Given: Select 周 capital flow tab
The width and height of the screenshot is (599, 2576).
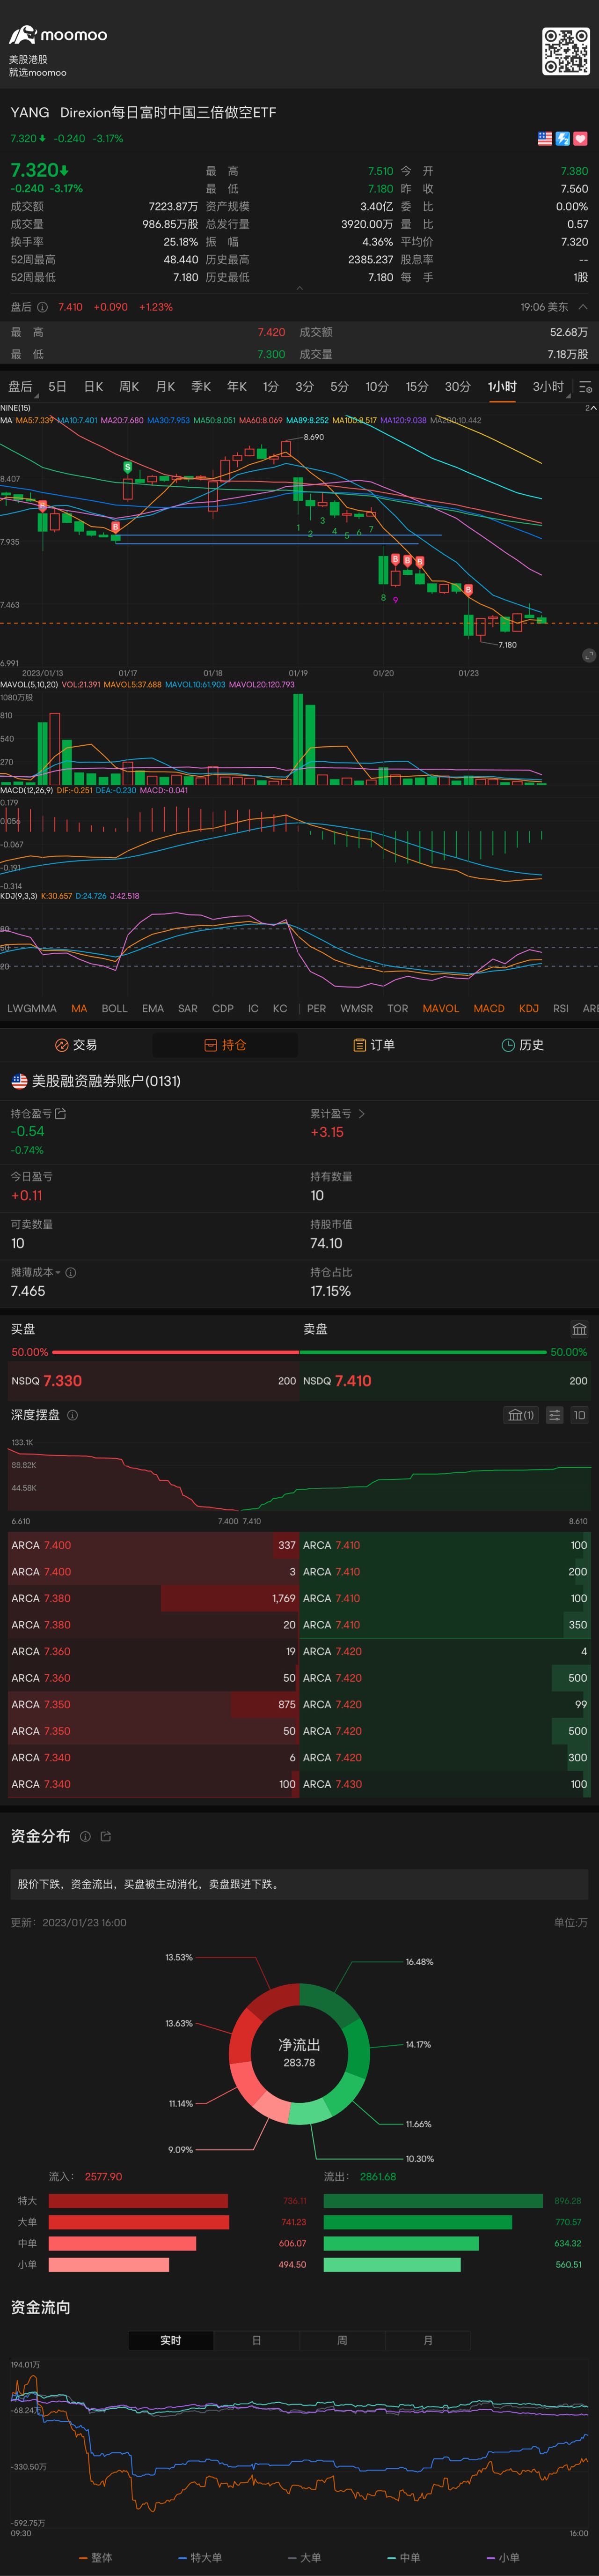Looking at the screenshot, I should coord(343,2340).
